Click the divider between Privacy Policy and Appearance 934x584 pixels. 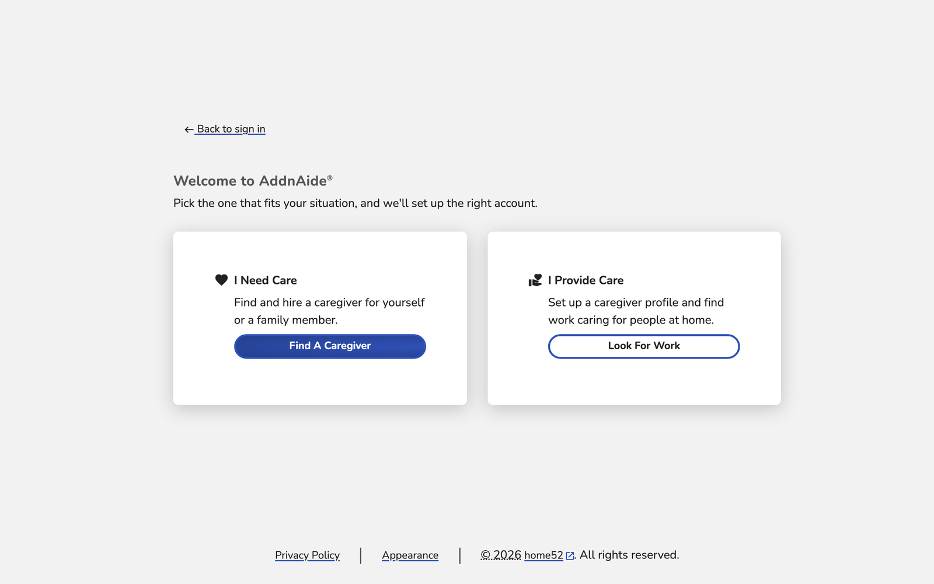coord(361,555)
